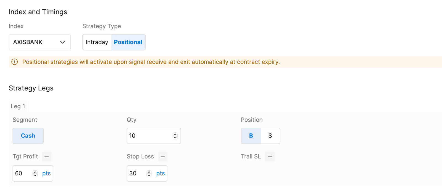442x192 pixels.
Task: Remove Stop Loss using its minus icon
Action: [x=162, y=156]
